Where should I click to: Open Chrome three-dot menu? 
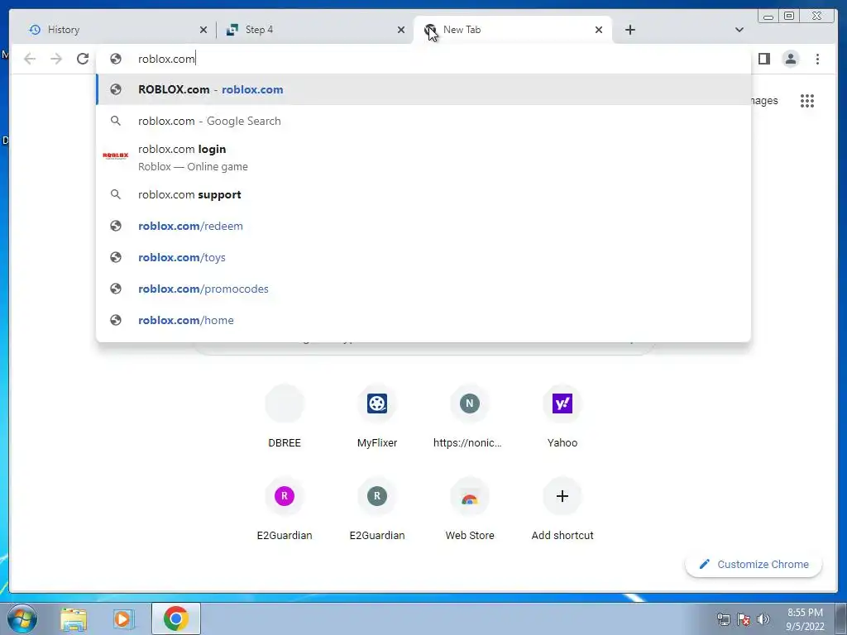(x=817, y=59)
